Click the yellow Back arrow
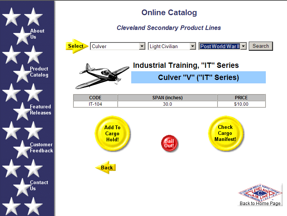Screen dimensions: 287x216 105,167
